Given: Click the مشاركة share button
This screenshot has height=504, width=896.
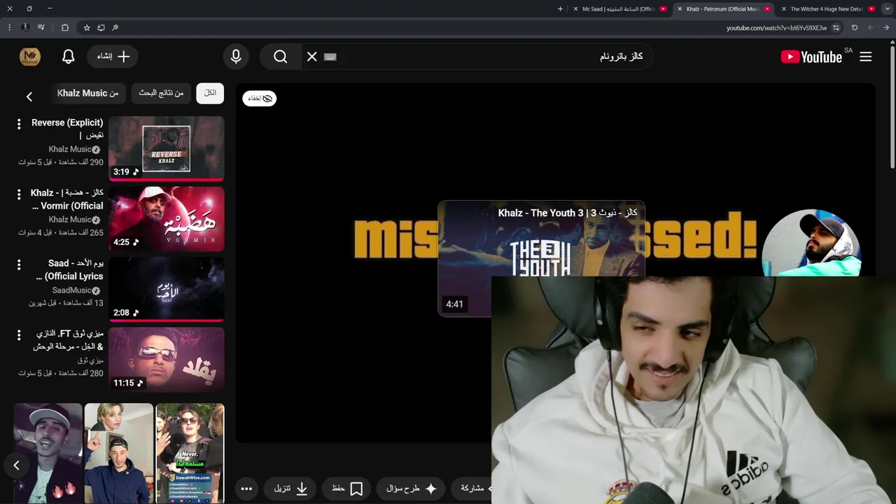Looking at the screenshot, I should (x=472, y=489).
